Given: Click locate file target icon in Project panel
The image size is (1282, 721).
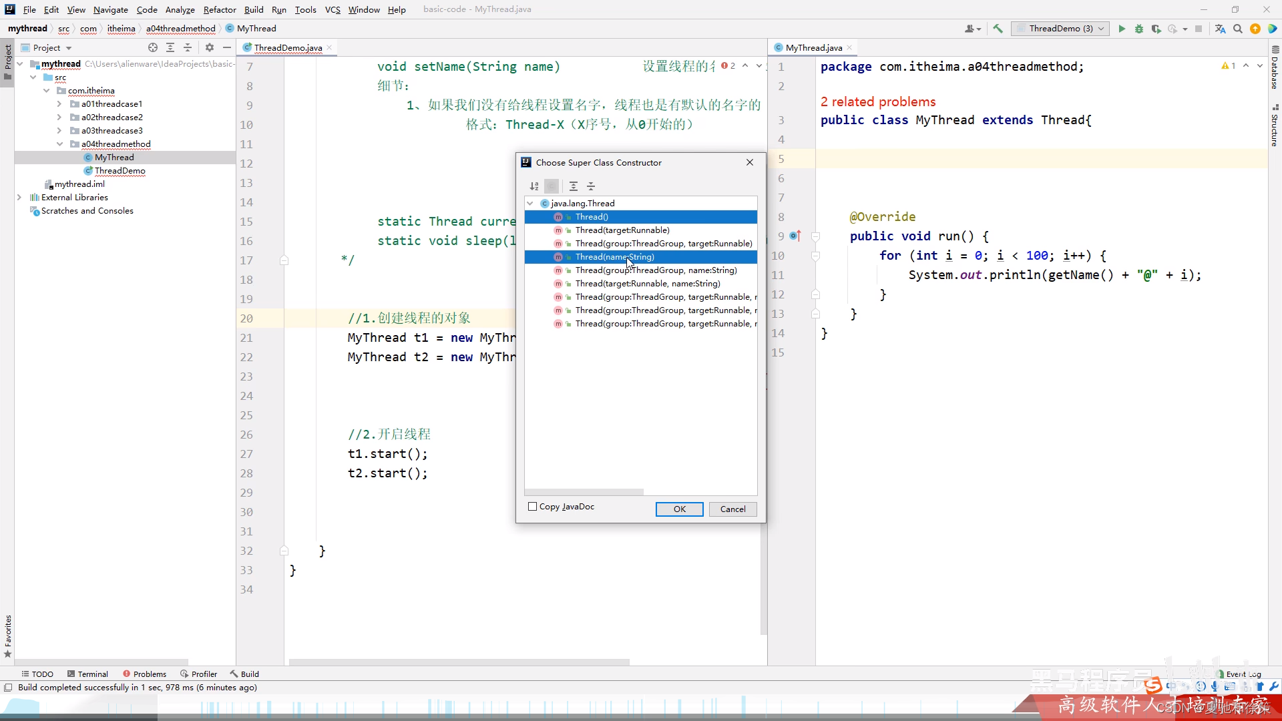Looking at the screenshot, I should pyautogui.click(x=153, y=47).
